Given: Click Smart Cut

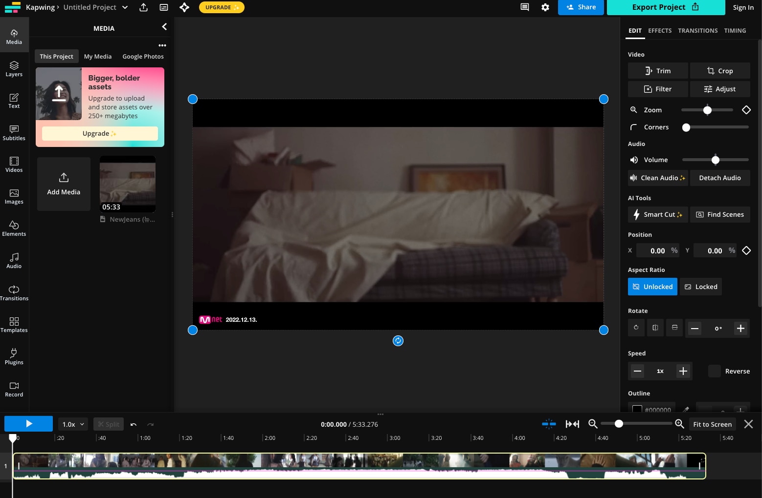Looking at the screenshot, I should tap(658, 215).
